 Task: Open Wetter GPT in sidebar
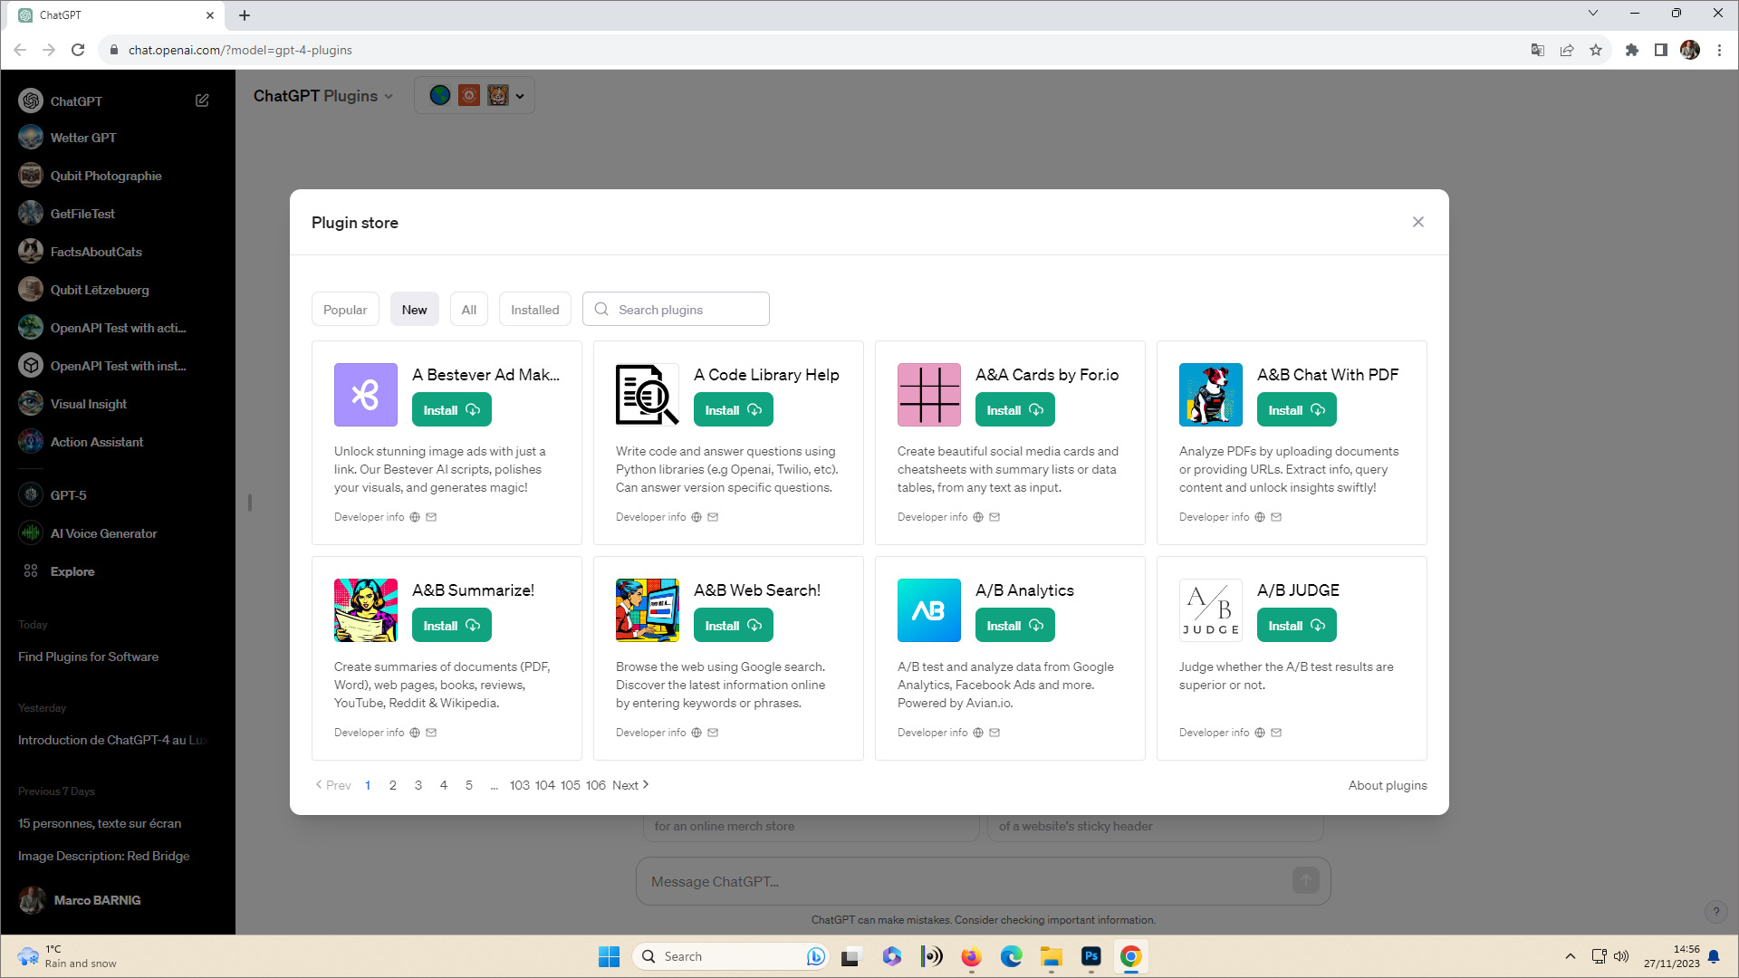[x=83, y=138]
